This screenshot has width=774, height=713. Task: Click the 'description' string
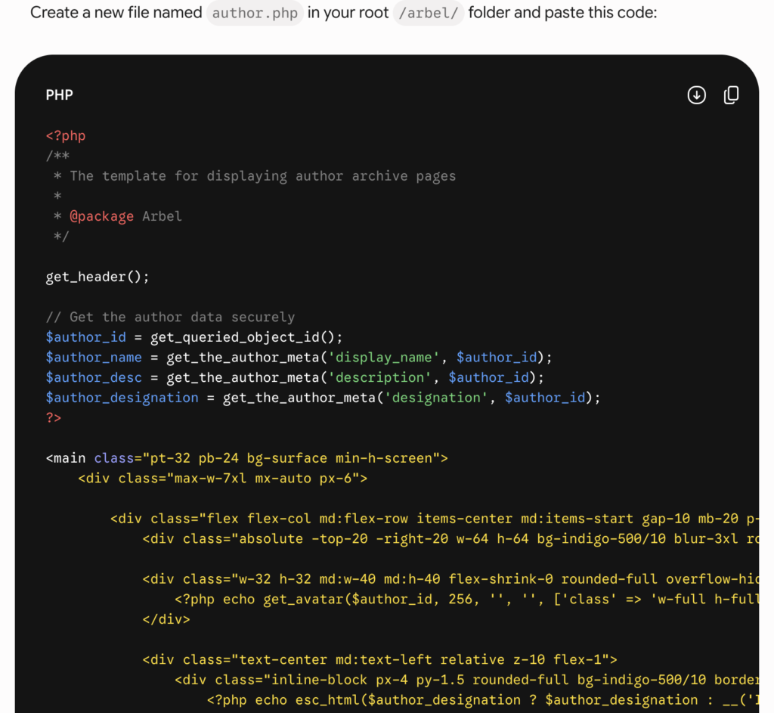(x=379, y=378)
